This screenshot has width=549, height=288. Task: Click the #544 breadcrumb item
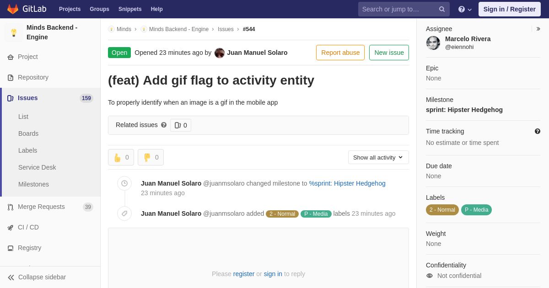click(249, 29)
